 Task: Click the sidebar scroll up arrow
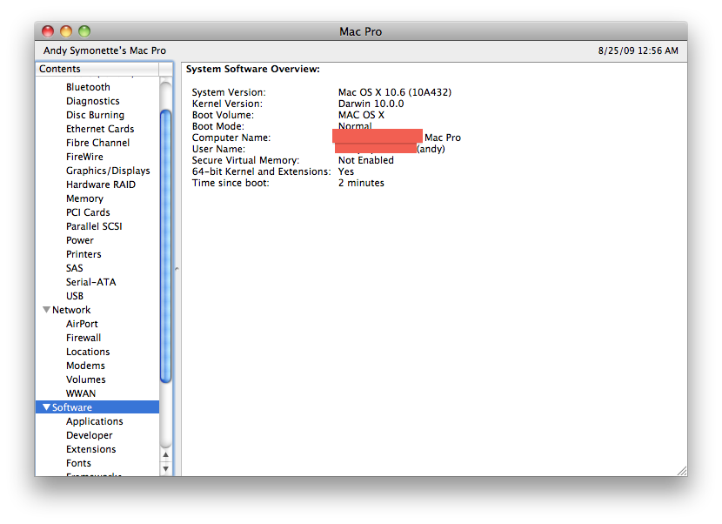click(x=166, y=455)
